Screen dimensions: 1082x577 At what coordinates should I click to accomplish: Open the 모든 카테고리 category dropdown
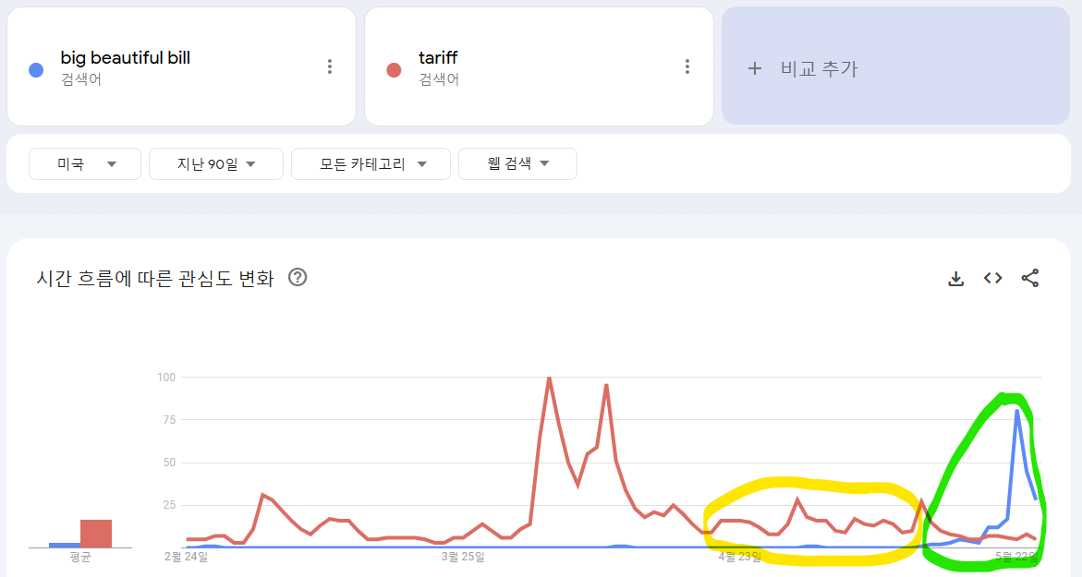[371, 163]
